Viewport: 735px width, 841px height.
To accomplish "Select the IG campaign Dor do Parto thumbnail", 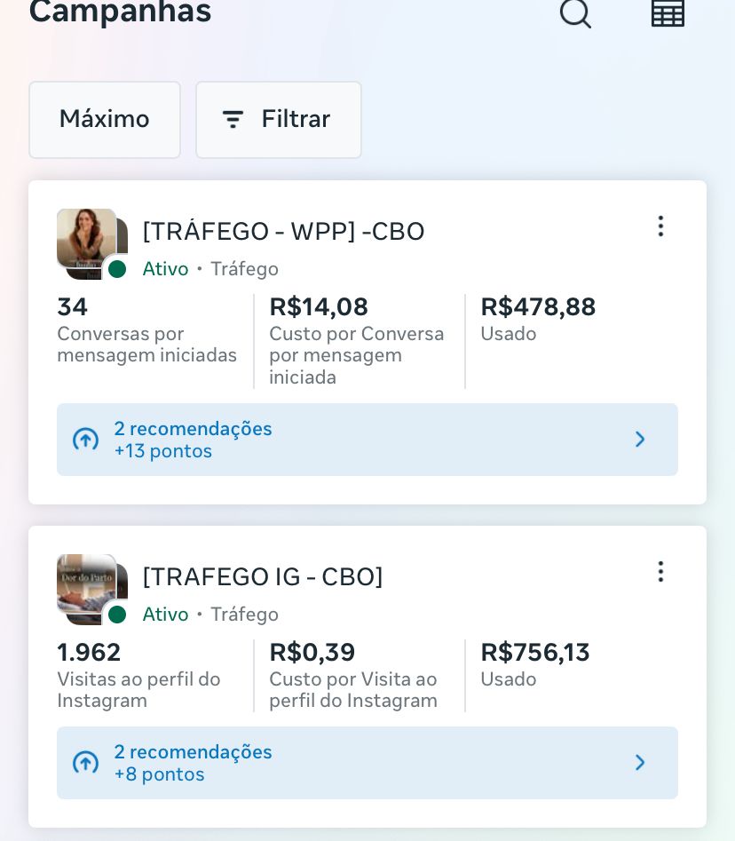I will point(87,583).
